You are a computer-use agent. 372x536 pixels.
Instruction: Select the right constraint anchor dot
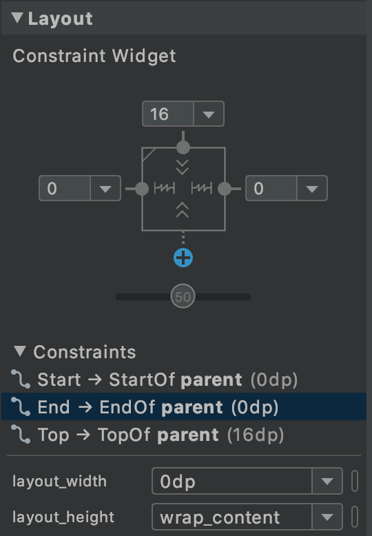tap(225, 189)
